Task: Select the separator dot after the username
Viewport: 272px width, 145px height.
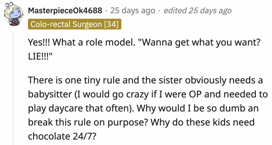Action: point(106,11)
